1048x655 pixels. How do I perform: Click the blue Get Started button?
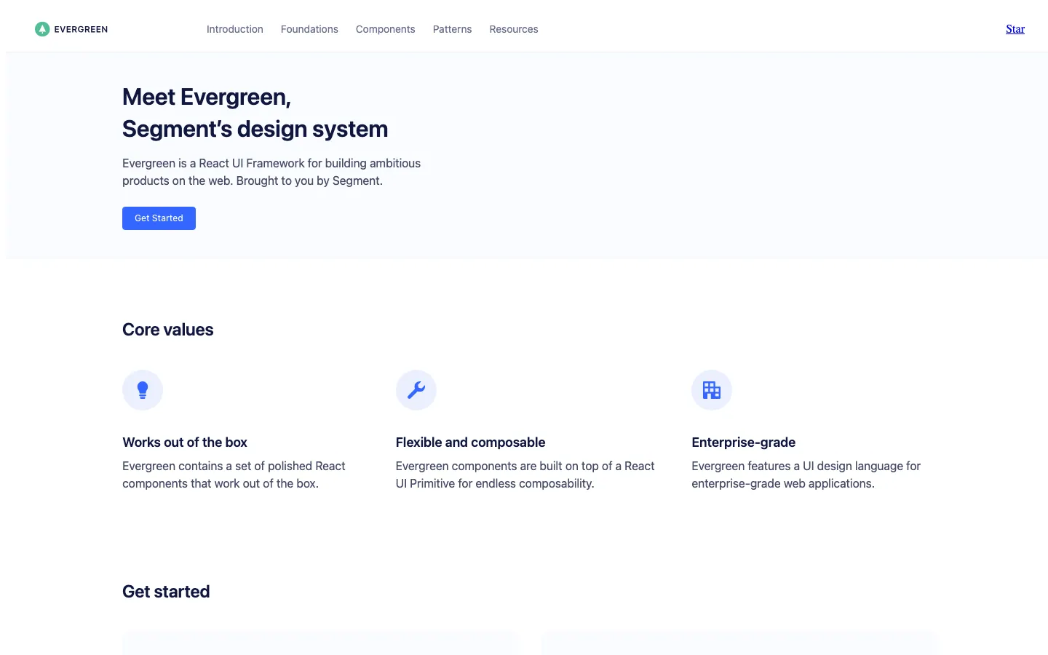click(159, 218)
